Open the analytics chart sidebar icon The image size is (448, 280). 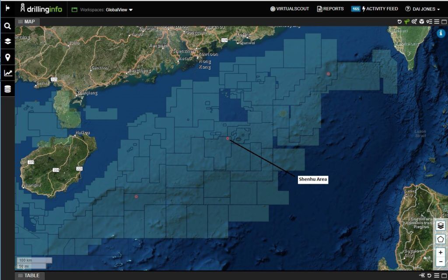coord(8,73)
